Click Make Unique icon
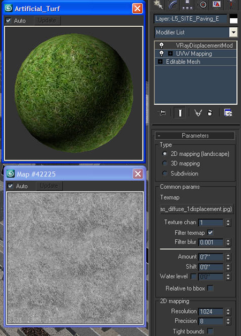The height and width of the screenshot is (336, 241). (198, 113)
